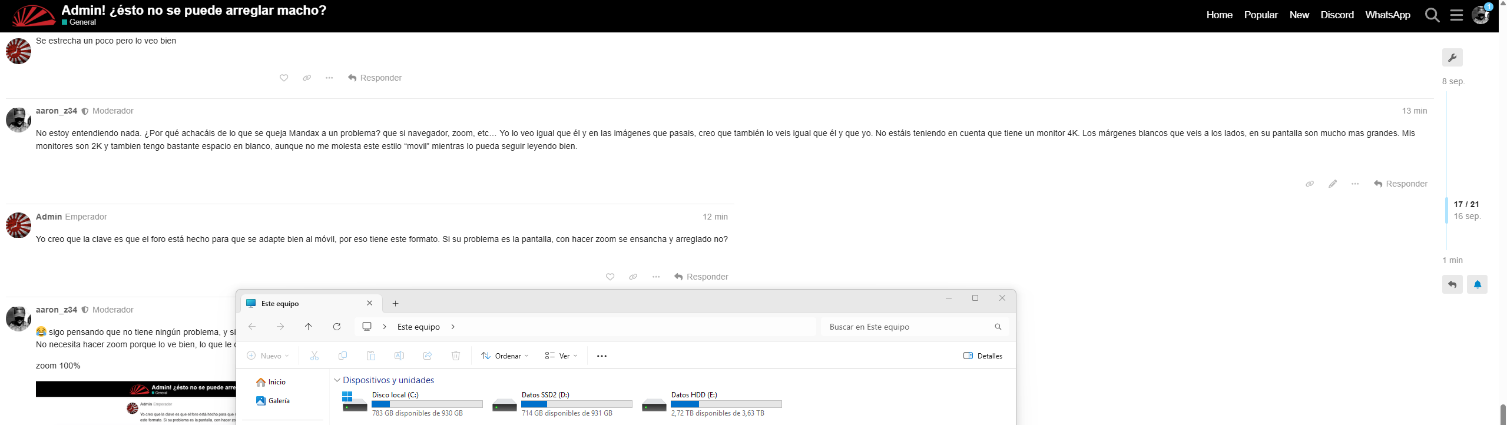Open the hamburger menu in forum header

pyautogui.click(x=1456, y=15)
